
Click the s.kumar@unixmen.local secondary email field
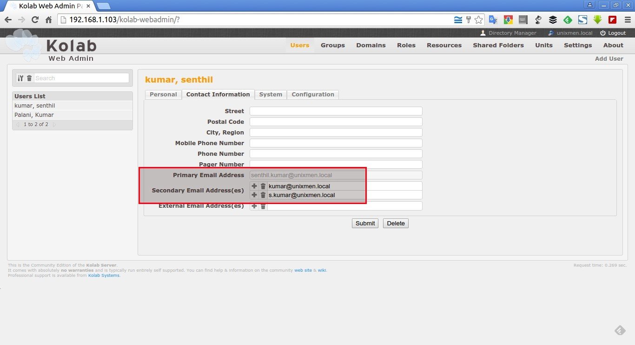pos(344,195)
